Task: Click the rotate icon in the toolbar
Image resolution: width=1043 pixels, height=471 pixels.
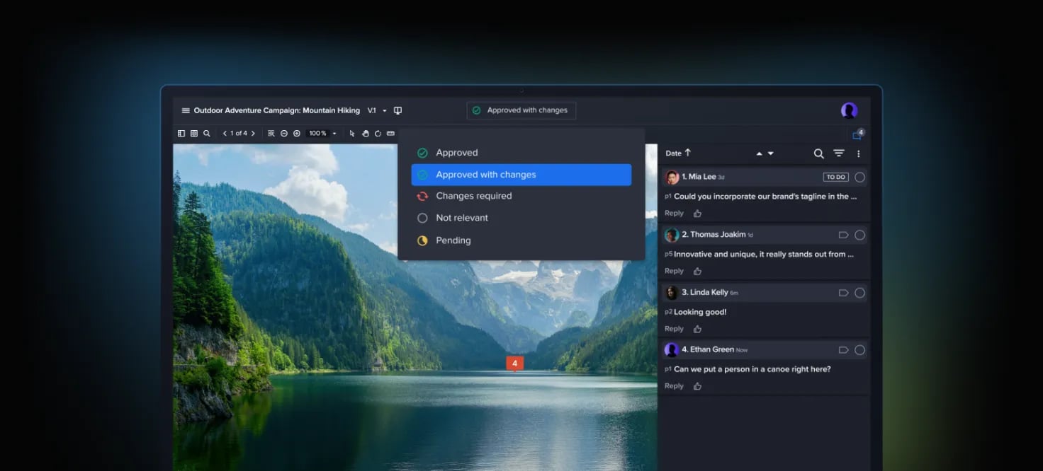Action: [x=378, y=133]
